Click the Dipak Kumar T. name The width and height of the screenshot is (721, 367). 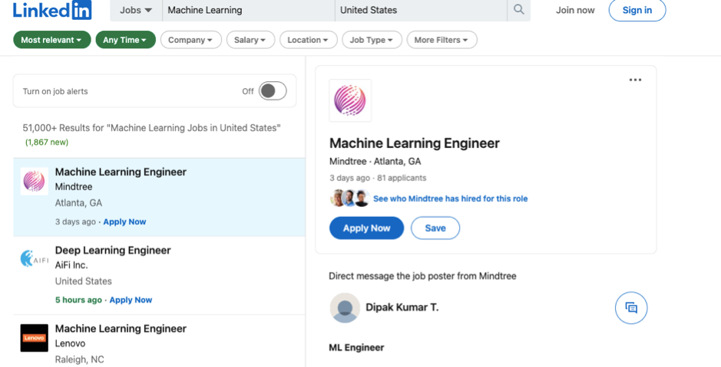402,307
